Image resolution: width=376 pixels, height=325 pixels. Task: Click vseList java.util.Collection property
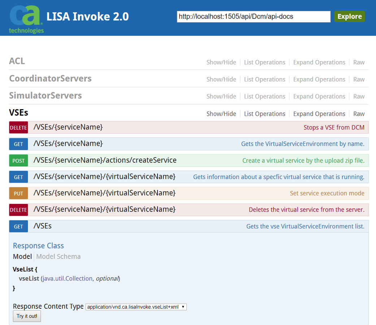pyautogui.click(x=69, y=278)
